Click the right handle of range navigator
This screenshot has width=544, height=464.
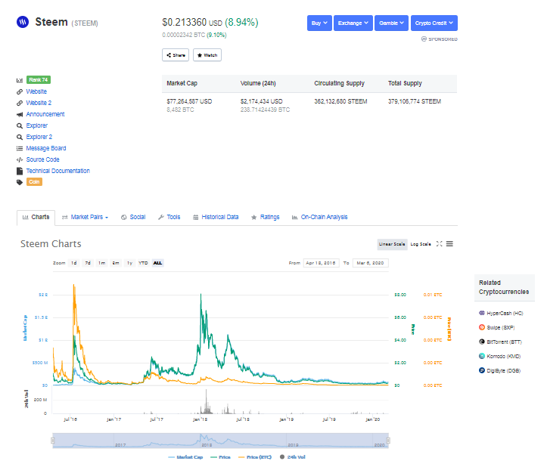(x=388, y=441)
